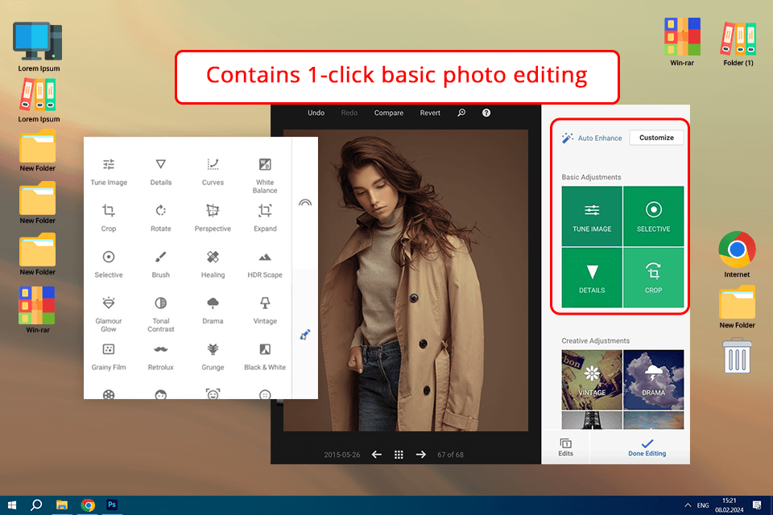Select the Folder (1) desktop icon
Screen dimensions: 773x515
click(x=738, y=43)
